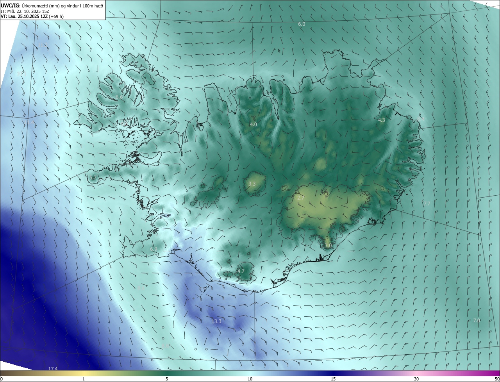The image size is (500, 382).
Task: Click the 15 tick on the color scale
Action: pyautogui.click(x=333, y=379)
